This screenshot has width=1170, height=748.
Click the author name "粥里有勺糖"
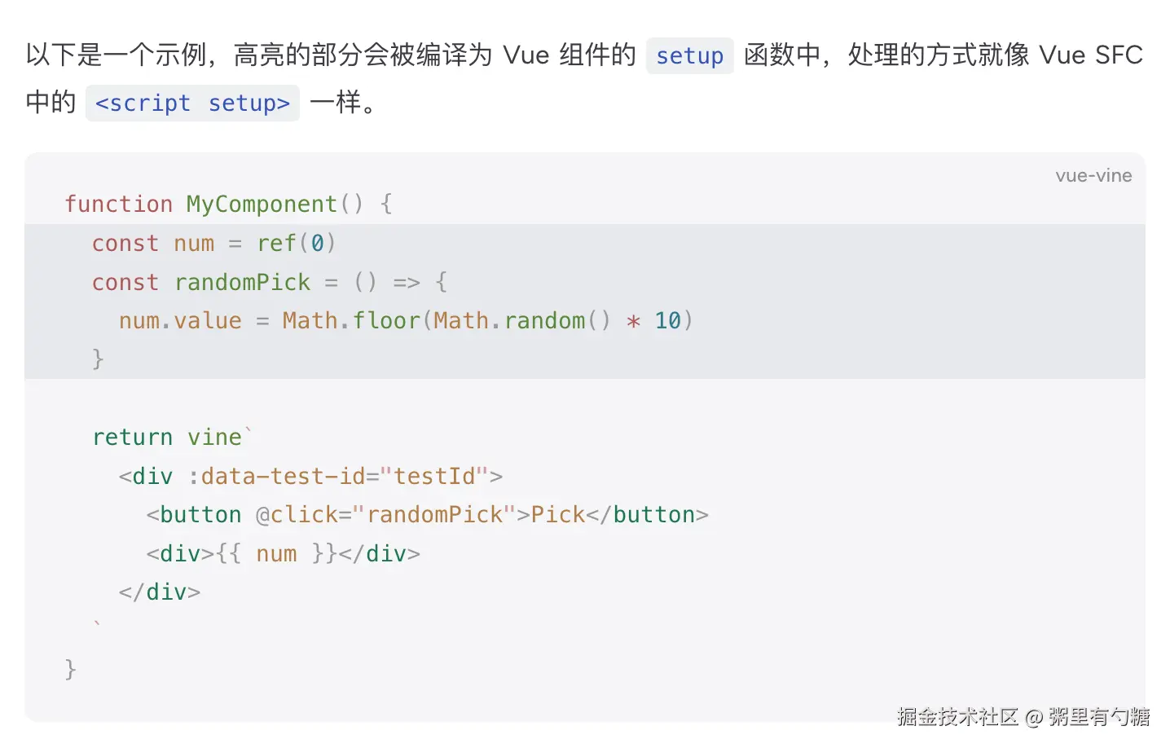(1098, 717)
